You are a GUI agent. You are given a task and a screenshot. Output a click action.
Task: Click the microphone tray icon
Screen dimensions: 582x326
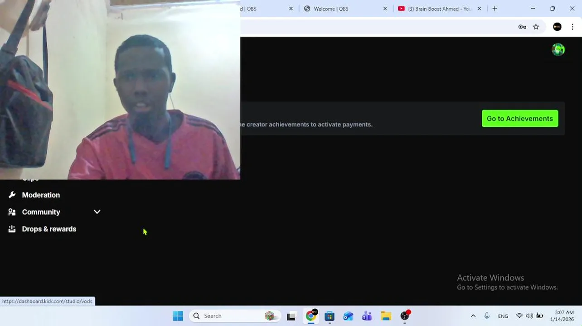[x=487, y=316]
